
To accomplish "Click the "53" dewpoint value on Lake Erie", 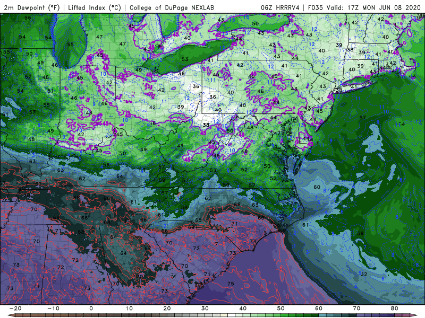I will (x=185, y=59).
